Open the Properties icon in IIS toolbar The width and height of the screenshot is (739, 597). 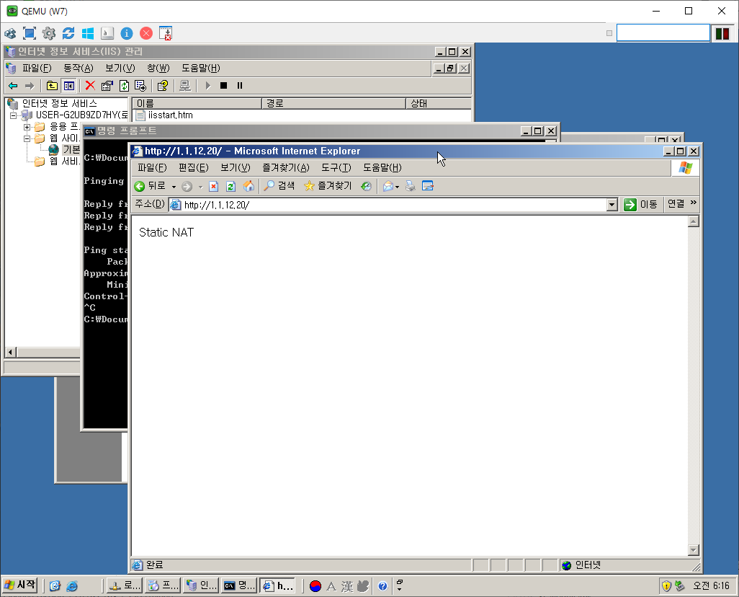tap(107, 85)
